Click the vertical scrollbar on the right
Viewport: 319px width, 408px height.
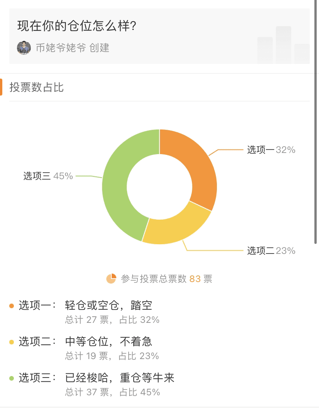316,122
